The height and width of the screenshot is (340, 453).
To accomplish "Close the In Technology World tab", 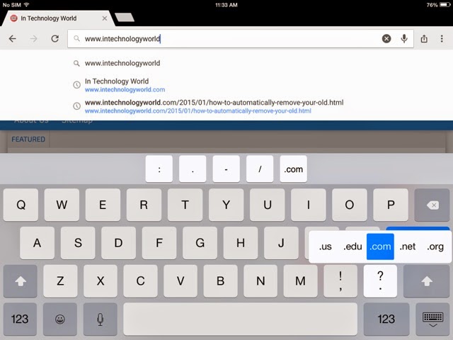I will pos(105,18).
